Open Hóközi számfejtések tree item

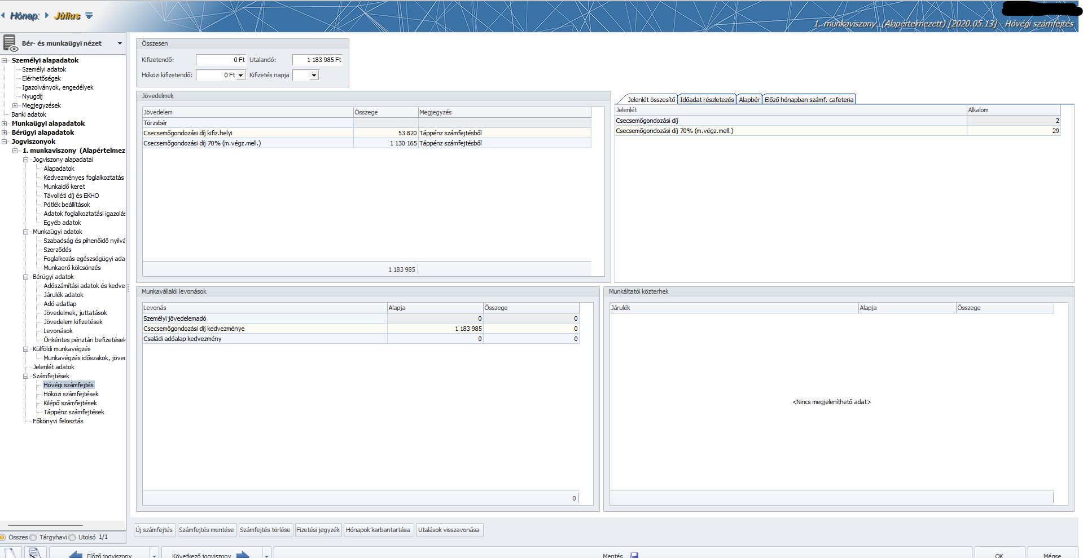pos(71,394)
